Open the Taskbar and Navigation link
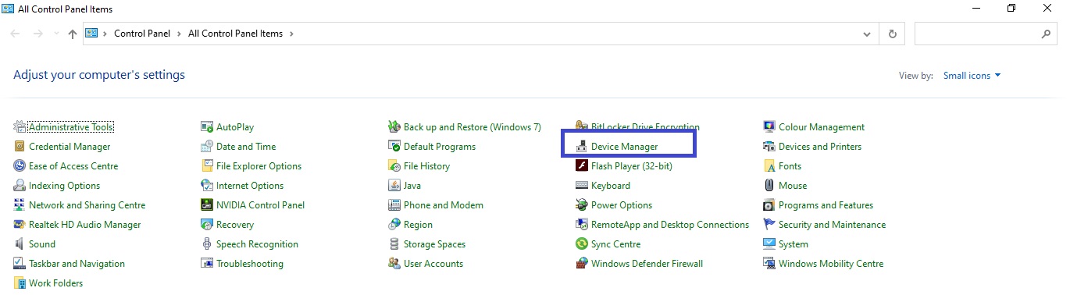The width and height of the screenshot is (1070, 295). 77,264
